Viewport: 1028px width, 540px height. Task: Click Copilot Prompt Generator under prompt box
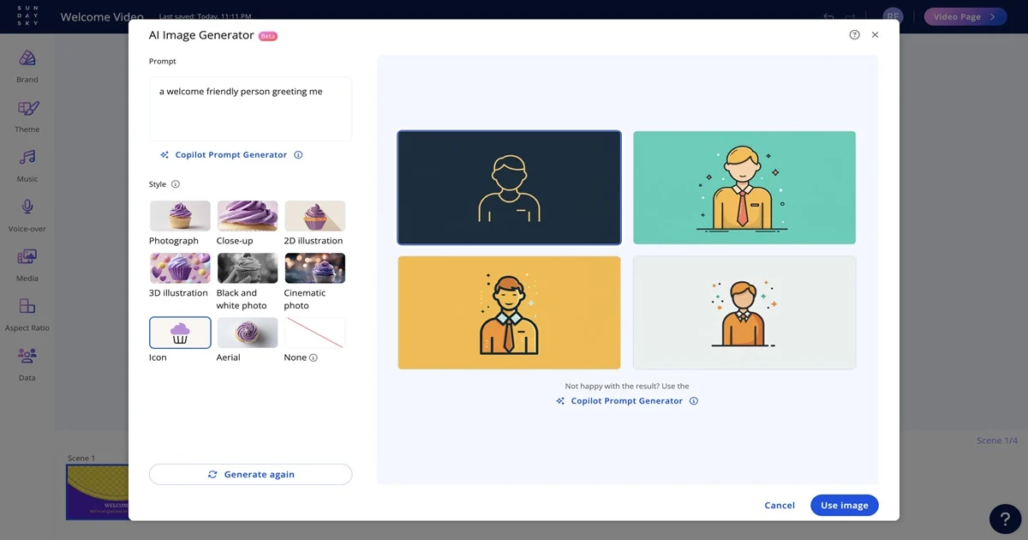click(x=230, y=155)
